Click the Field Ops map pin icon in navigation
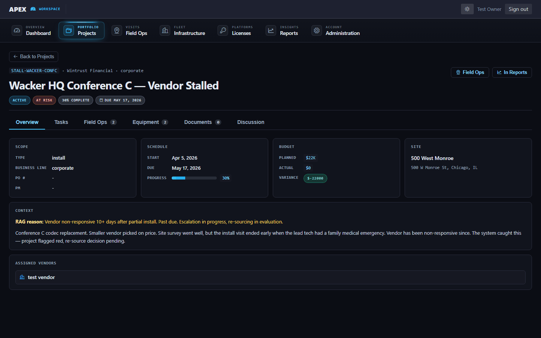The width and height of the screenshot is (541, 338). 117,30
